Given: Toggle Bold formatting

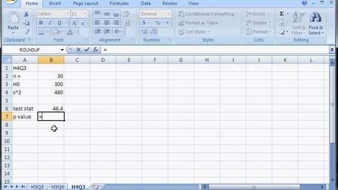Looking at the screenshot, I should [41, 23].
